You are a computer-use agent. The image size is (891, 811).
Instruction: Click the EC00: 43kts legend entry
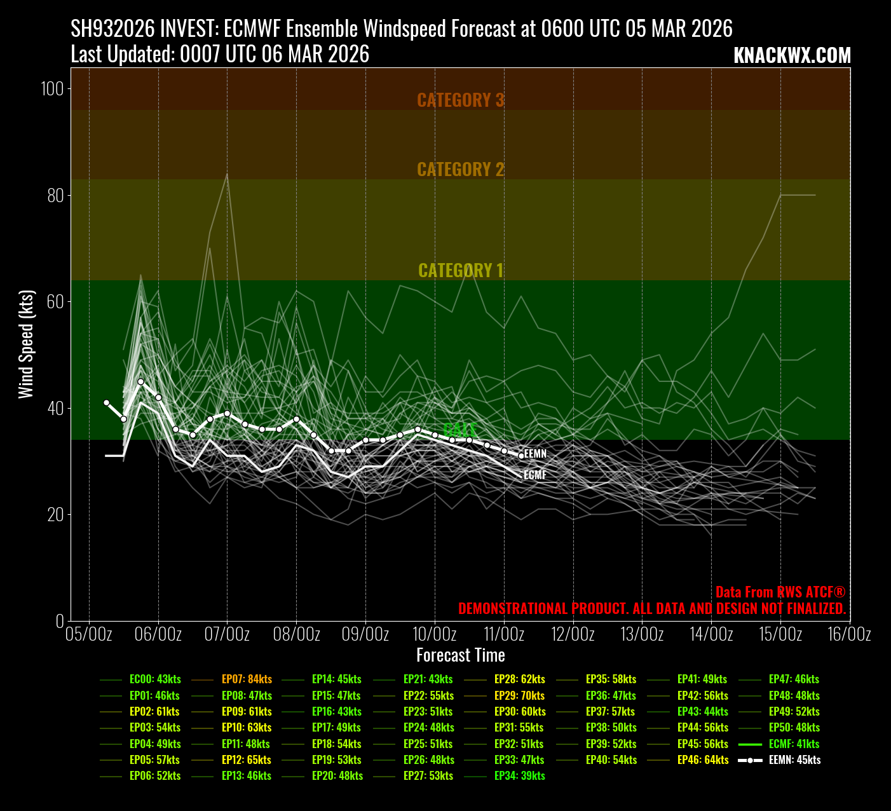[x=155, y=679]
